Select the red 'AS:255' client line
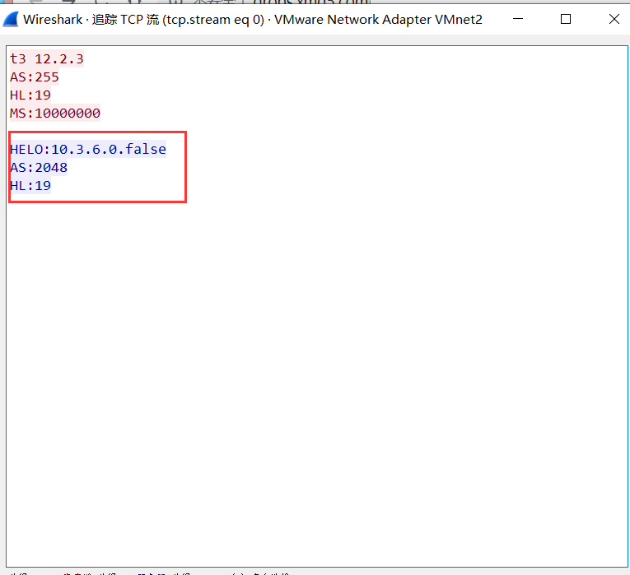 [35, 77]
